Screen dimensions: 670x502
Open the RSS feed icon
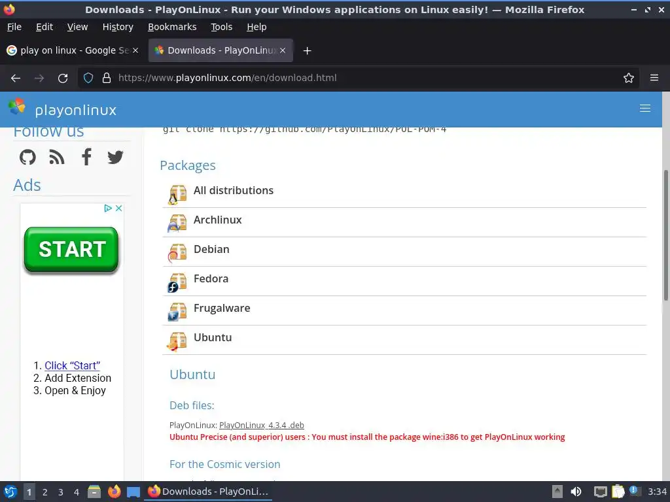click(x=57, y=157)
